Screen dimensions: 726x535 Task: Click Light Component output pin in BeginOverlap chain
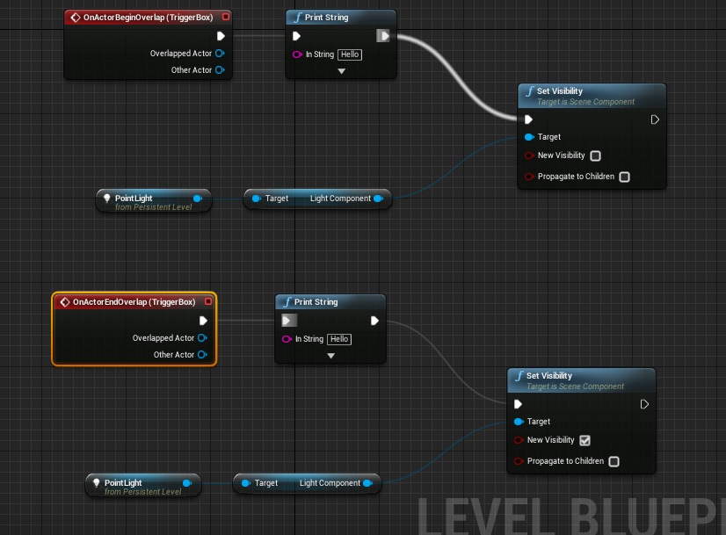tap(378, 199)
